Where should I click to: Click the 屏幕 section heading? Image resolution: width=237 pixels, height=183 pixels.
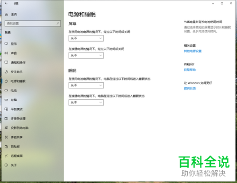pos(73,24)
